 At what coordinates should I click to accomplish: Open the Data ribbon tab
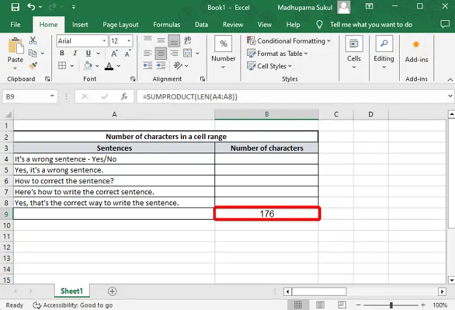point(201,25)
